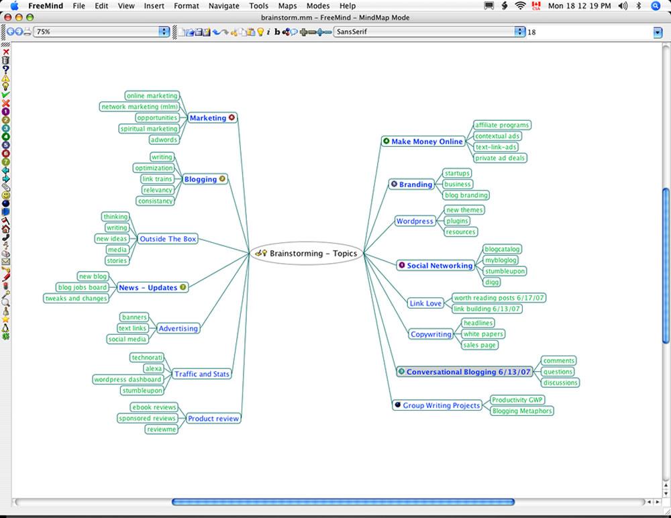Add the magnifying glass icon
671x518 pixels.
5,303
